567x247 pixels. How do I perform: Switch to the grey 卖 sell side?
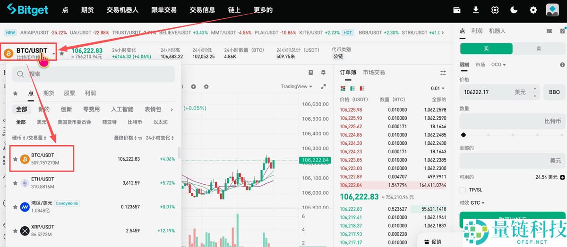pos(539,49)
